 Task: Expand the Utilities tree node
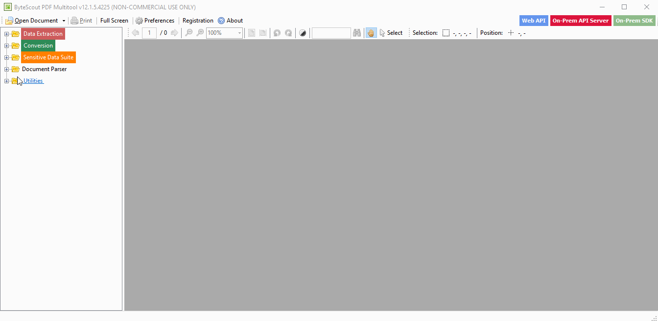[x=6, y=81]
